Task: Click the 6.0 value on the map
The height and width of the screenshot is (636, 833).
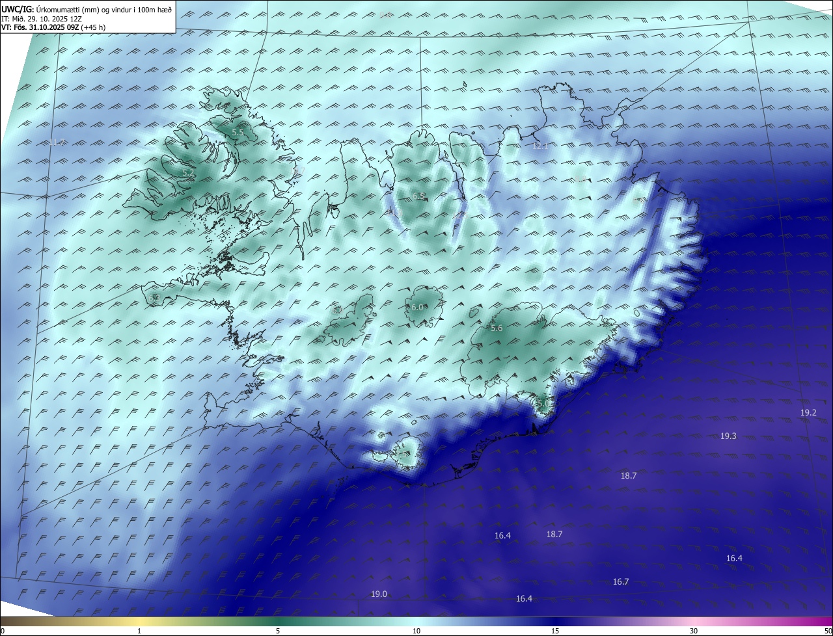Action: (x=417, y=308)
